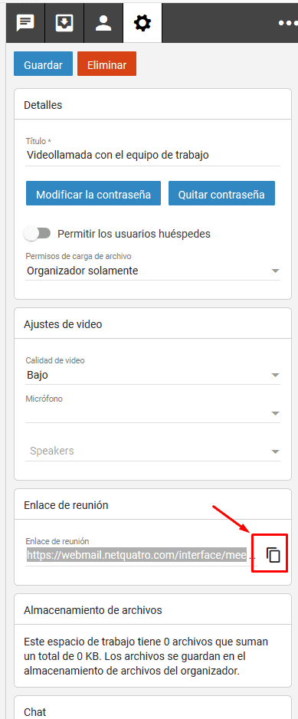Open the file downloads tab icon
This screenshot has width=298, height=719.
(64, 22)
